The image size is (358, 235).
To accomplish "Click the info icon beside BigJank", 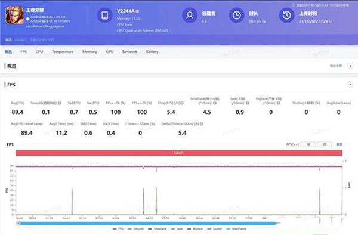I will point(278,103).
